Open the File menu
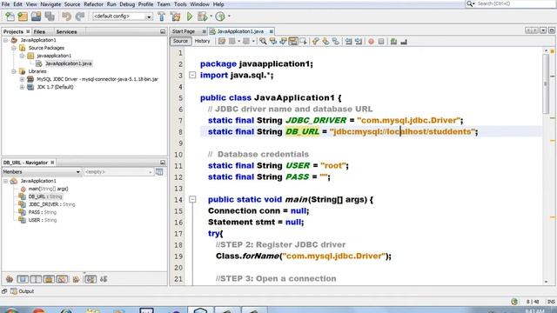Screen dimensions: 557x313 tap(6, 4)
